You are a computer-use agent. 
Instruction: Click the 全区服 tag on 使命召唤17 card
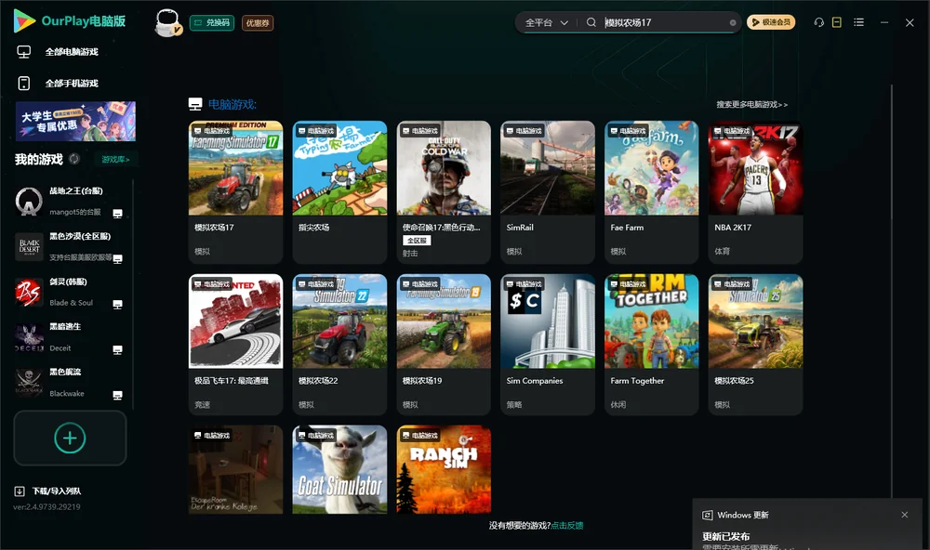417,241
